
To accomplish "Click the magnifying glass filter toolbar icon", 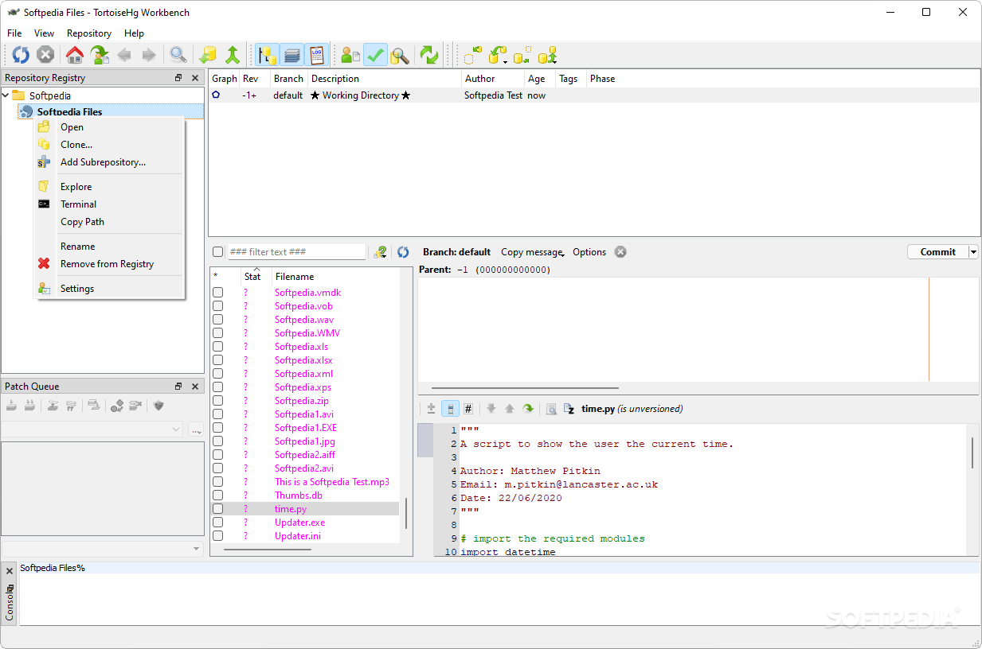I will (178, 55).
